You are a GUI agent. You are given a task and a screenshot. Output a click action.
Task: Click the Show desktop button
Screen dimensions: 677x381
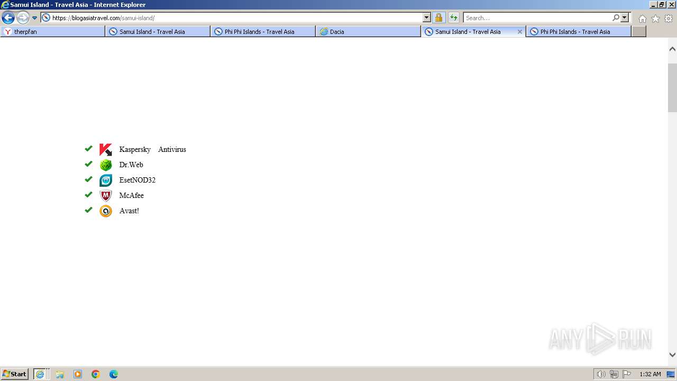click(671, 374)
